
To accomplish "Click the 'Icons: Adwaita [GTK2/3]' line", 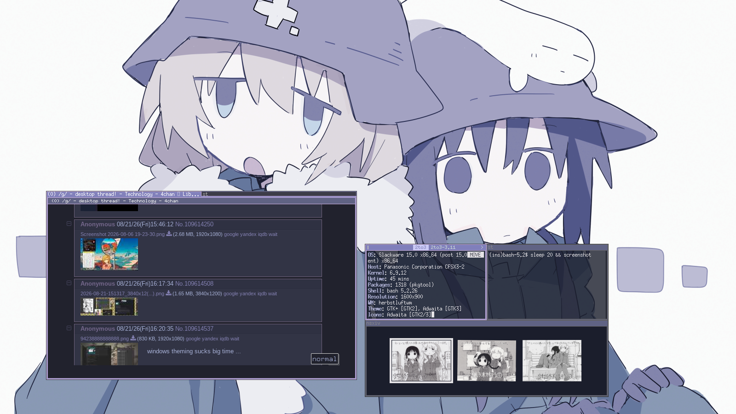I will [400, 315].
